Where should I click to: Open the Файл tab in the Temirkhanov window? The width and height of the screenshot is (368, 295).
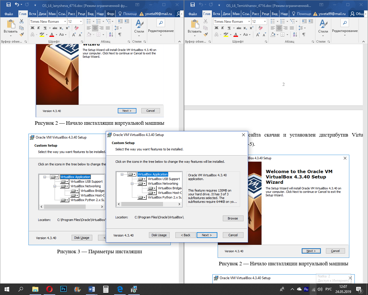click(193, 14)
